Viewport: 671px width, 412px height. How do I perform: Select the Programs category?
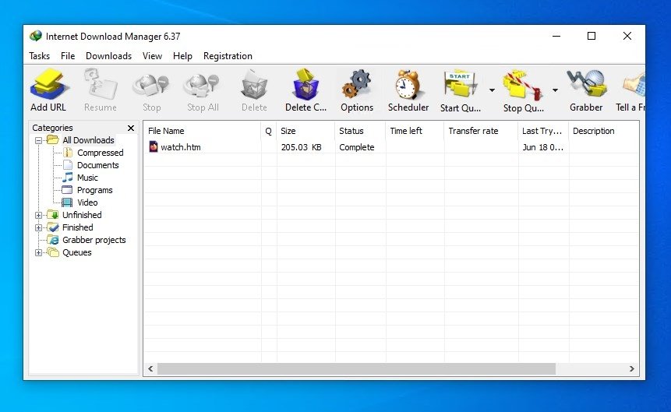pos(94,190)
